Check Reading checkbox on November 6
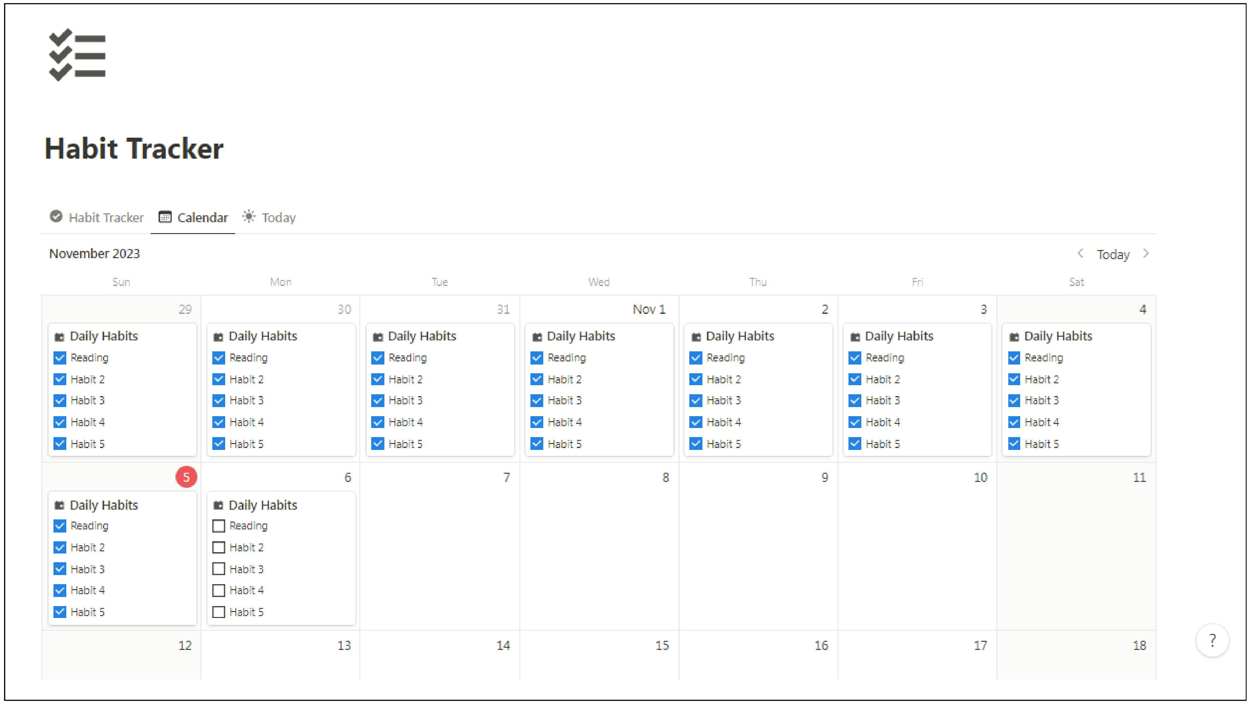1251x704 pixels. 219,526
